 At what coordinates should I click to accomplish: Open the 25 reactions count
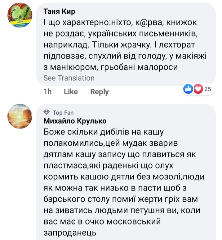pos(207,89)
